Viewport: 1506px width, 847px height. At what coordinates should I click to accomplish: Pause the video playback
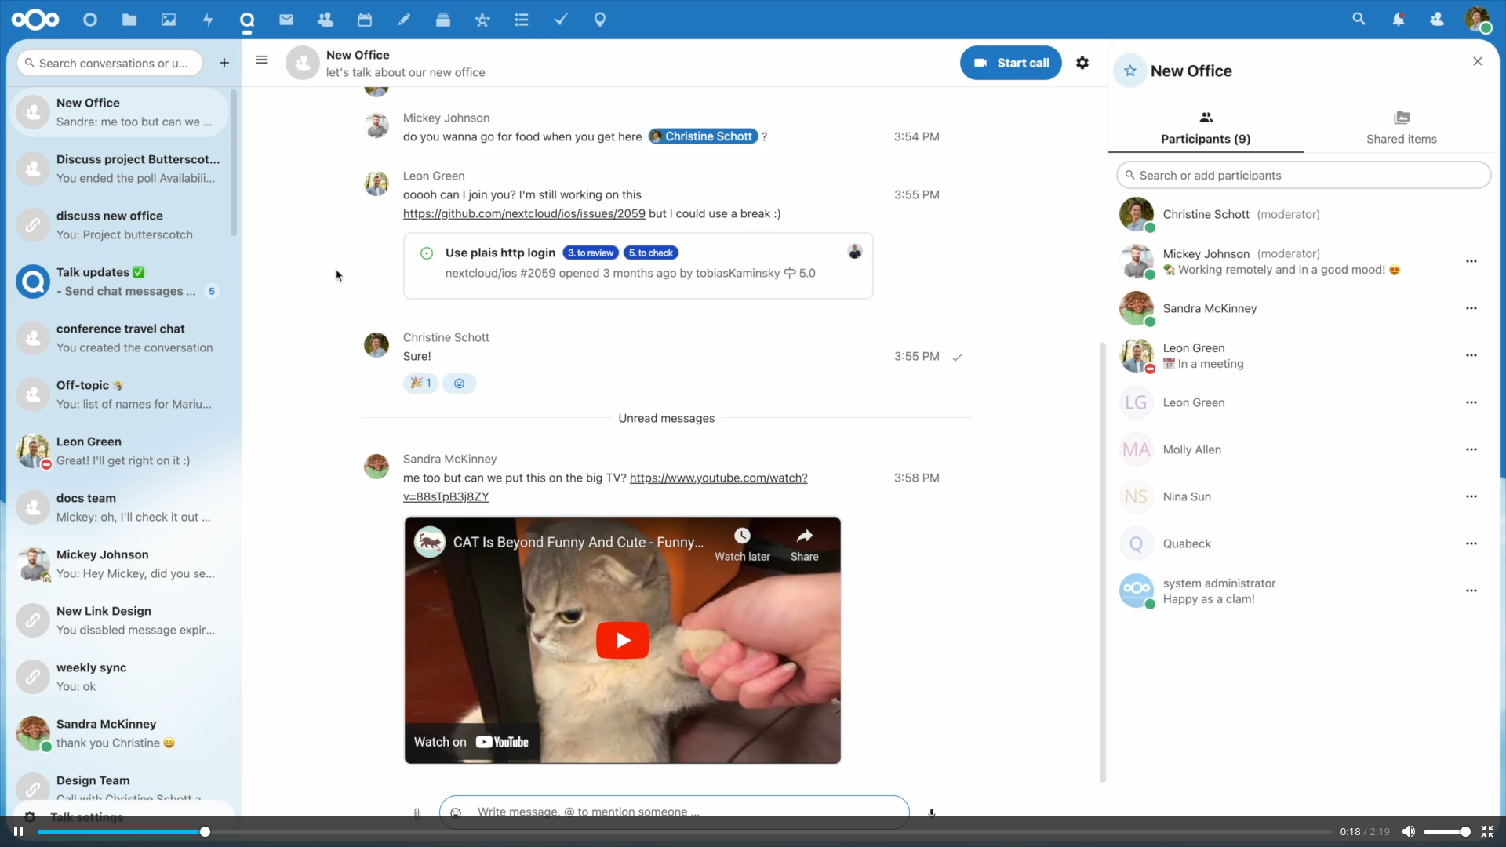pyautogui.click(x=18, y=831)
